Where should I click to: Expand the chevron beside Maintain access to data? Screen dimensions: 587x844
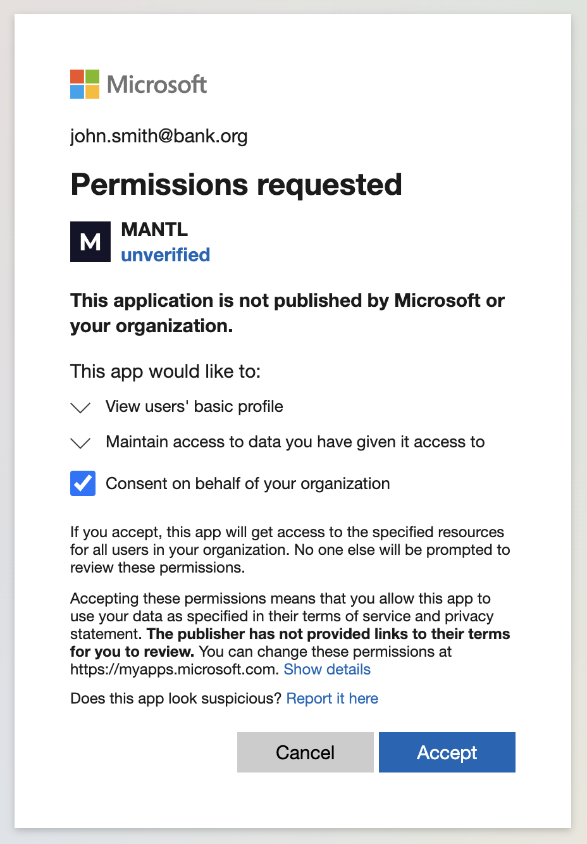pos(80,443)
